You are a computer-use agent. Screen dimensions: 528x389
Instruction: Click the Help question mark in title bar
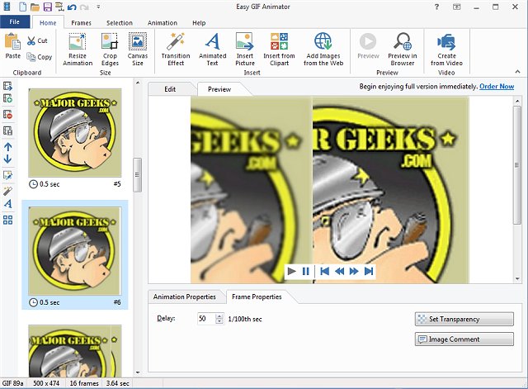tap(436, 7)
